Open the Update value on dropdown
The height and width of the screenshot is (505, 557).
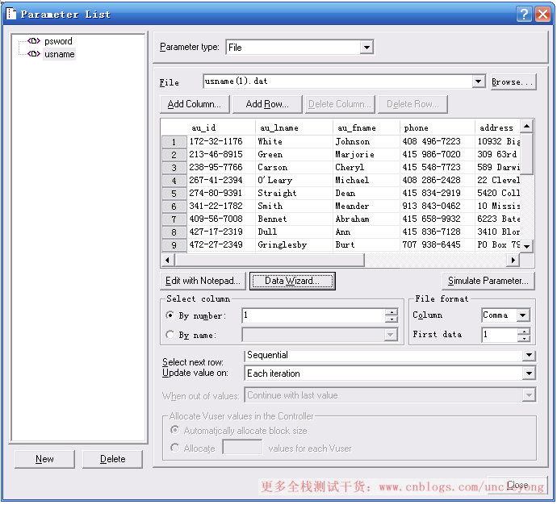point(529,374)
